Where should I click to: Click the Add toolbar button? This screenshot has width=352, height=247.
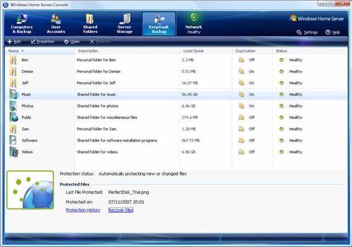[x=14, y=42]
